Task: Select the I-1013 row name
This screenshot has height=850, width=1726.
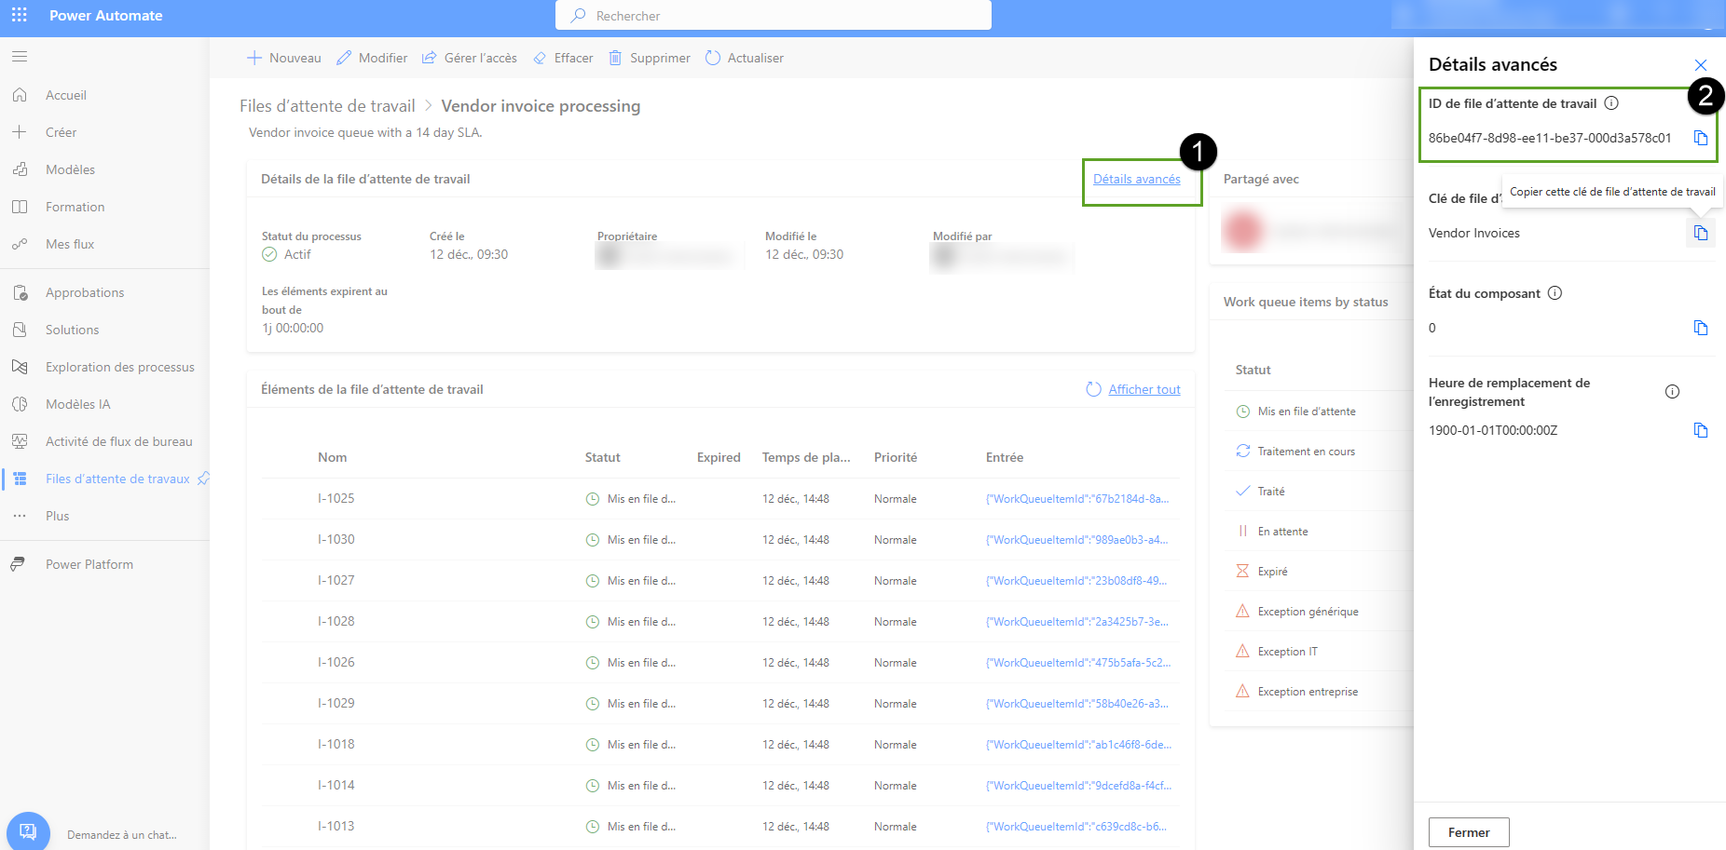Action: [336, 826]
